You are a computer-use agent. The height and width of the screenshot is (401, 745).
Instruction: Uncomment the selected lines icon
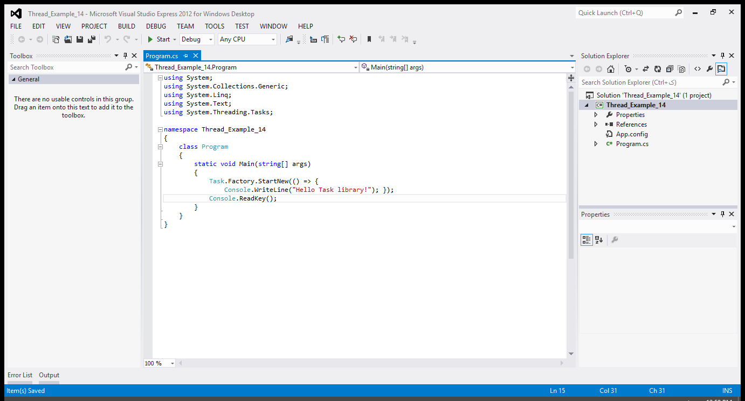[353, 39]
